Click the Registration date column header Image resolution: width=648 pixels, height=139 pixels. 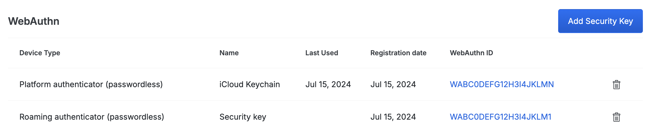pos(398,53)
